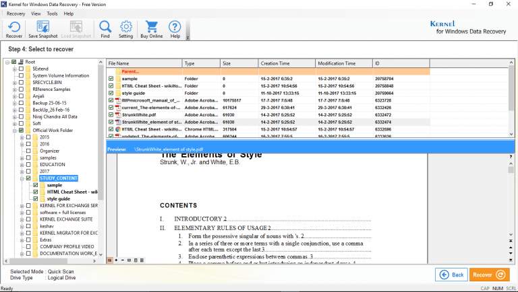Sort by Type column header
The width and height of the screenshot is (518, 292).
[x=201, y=63]
